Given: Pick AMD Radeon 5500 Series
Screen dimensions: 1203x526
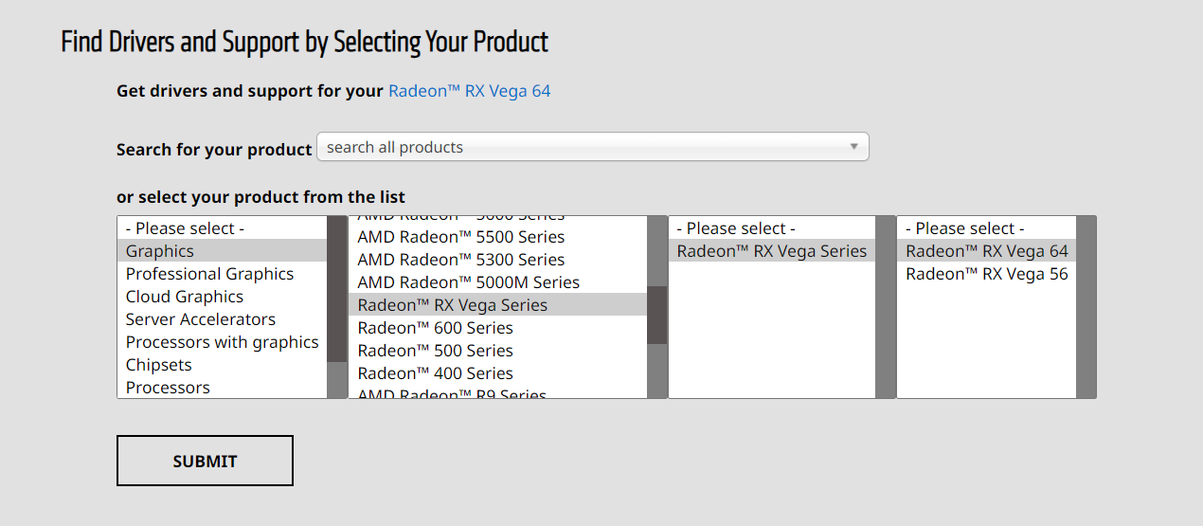Looking at the screenshot, I should 460,237.
